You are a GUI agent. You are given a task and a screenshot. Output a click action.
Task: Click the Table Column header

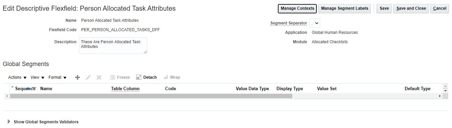click(x=125, y=89)
